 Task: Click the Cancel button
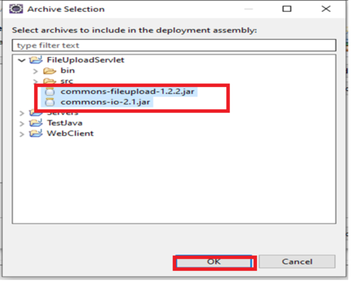[x=297, y=261]
